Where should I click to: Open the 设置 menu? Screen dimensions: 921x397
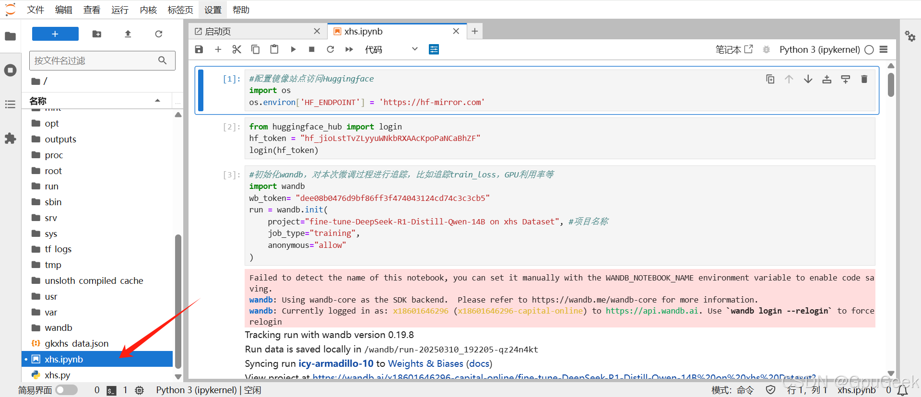(x=213, y=10)
